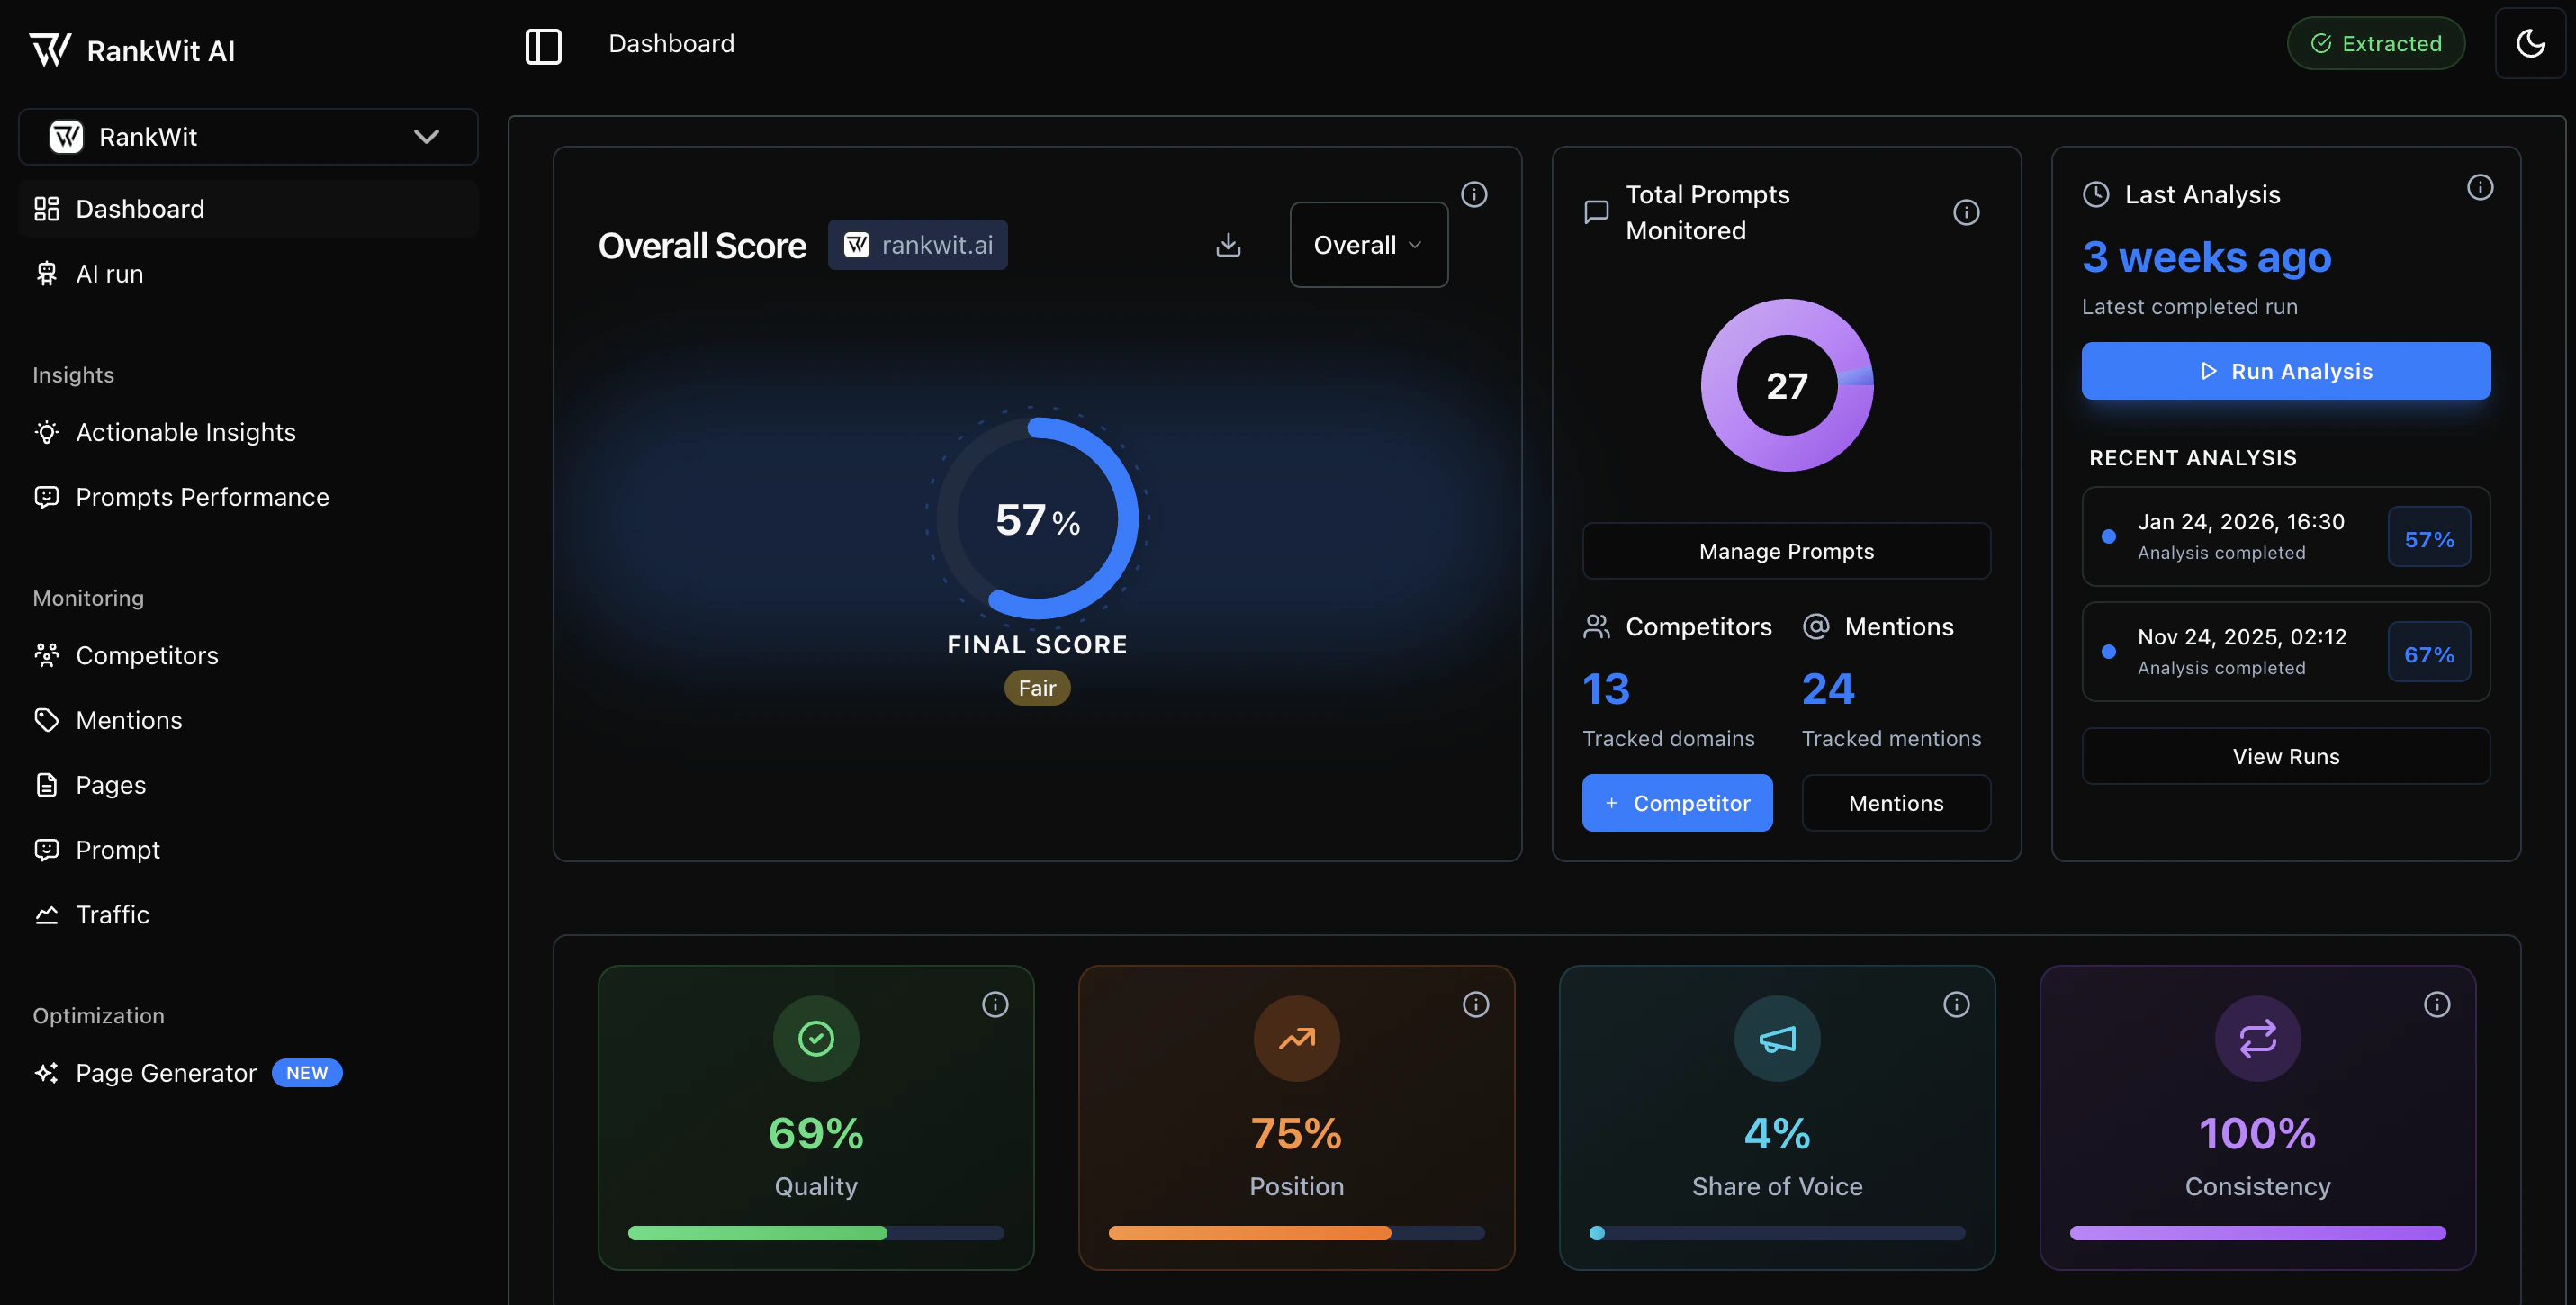
Task: Go to Prompts Performance page
Action: [x=202, y=497]
